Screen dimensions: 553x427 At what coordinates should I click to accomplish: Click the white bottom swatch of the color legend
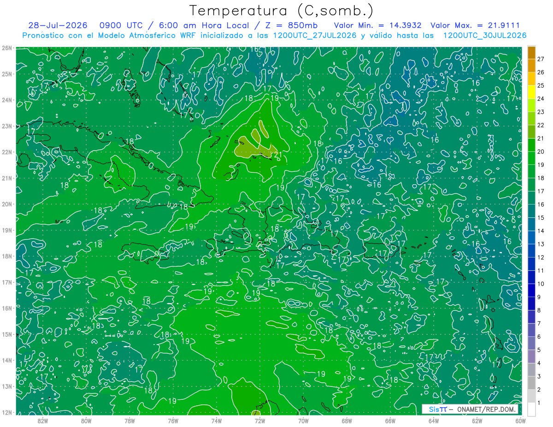pos(531,409)
